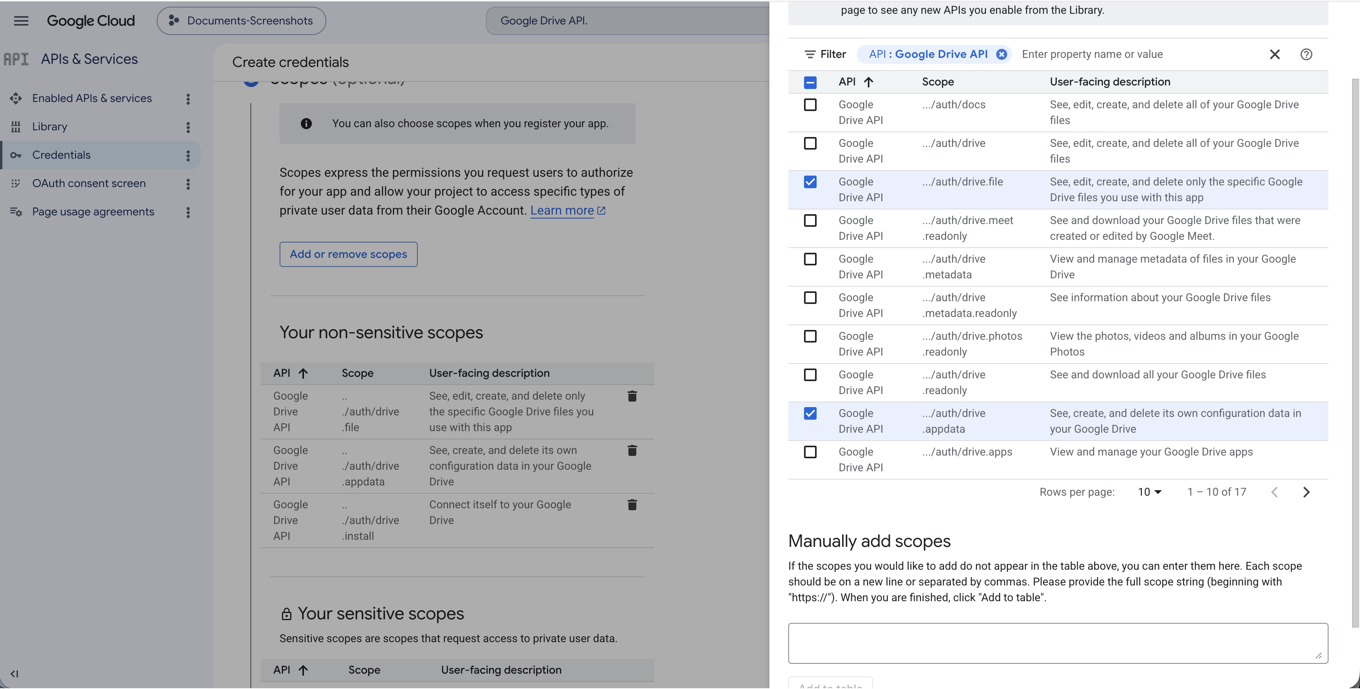Click the Page usage agreements icon
This screenshot has height=689, width=1360.
[16, 212]
